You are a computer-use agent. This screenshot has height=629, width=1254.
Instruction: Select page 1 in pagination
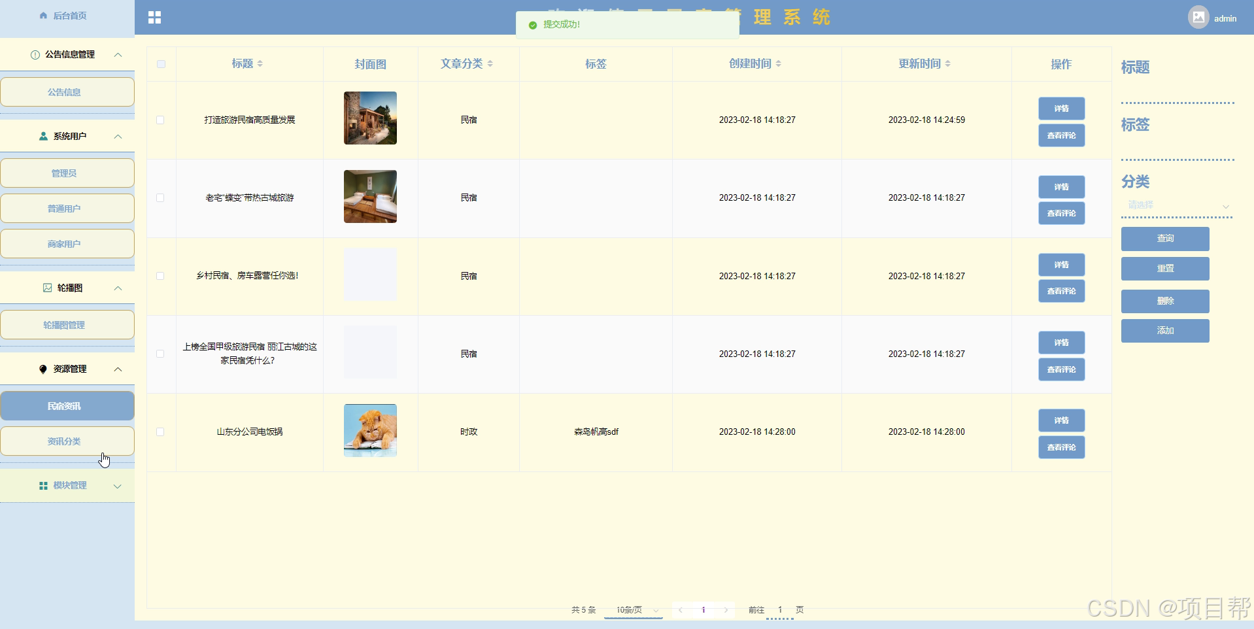click(703, 610)
